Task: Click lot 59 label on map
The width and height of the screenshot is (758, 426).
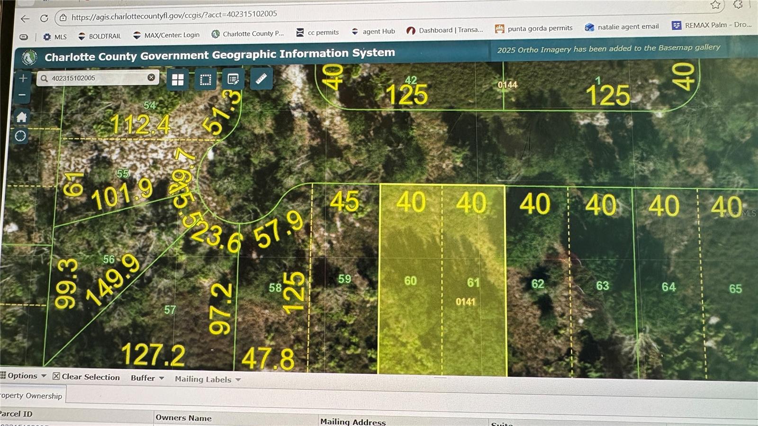Action: [x=344, y=279]
